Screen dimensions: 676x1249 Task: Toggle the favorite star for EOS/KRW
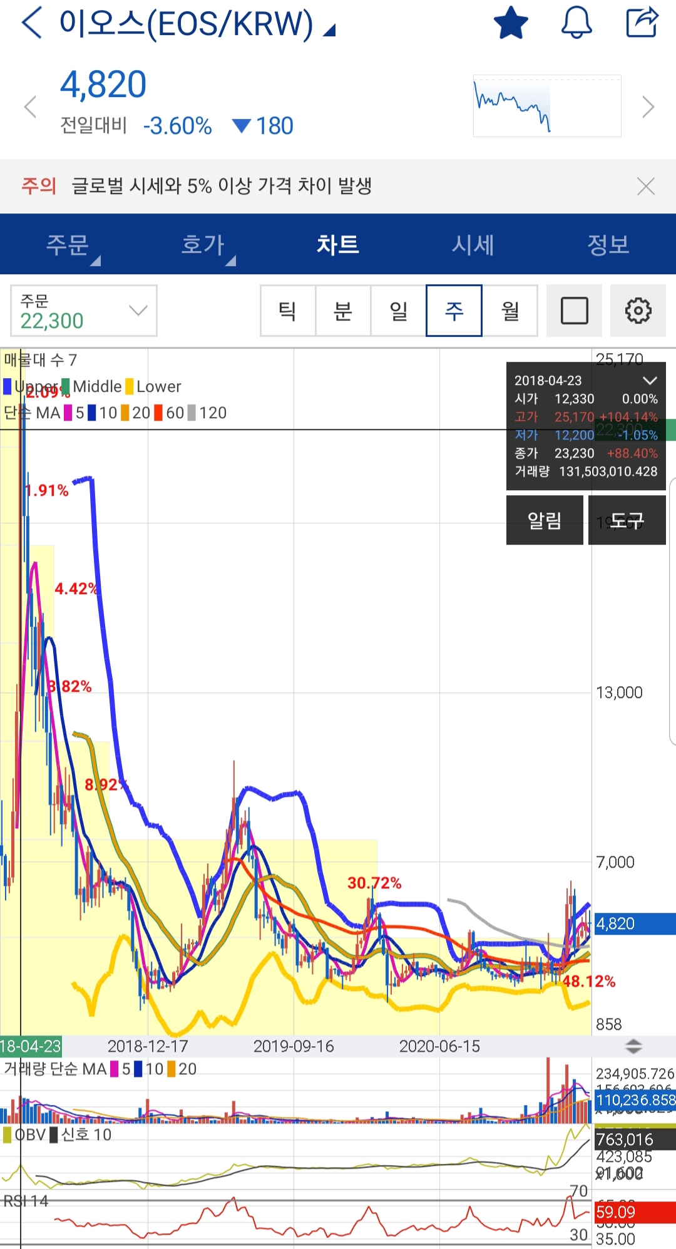(511, 23)
